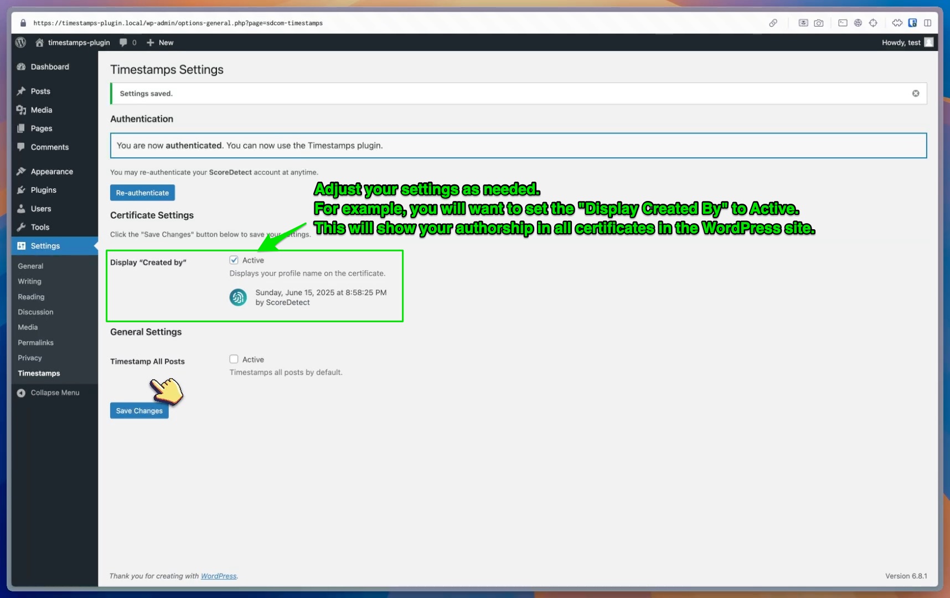Toggle Display Created by Active checkbox

(x=234, y=260)
